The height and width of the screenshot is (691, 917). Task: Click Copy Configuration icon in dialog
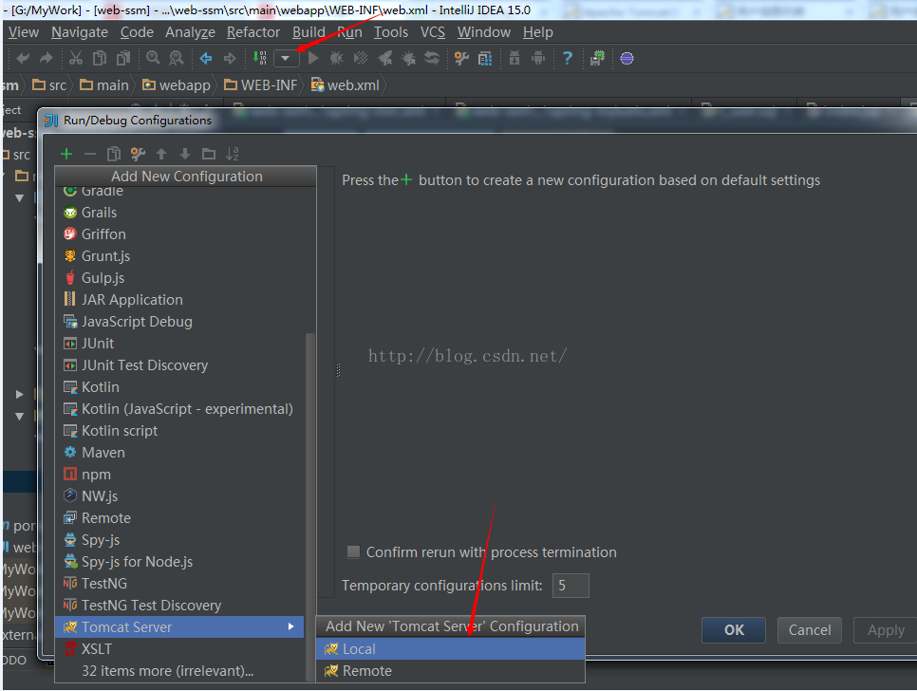(x=114, y=154)
